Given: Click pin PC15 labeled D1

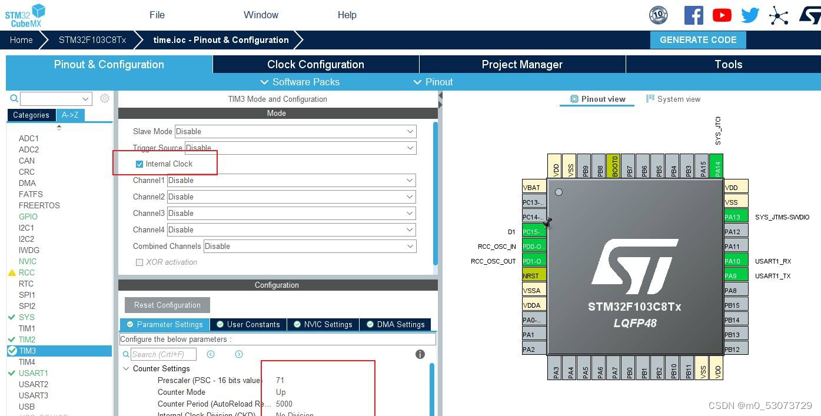Looking at the screenshot, I should click(534, 231).
